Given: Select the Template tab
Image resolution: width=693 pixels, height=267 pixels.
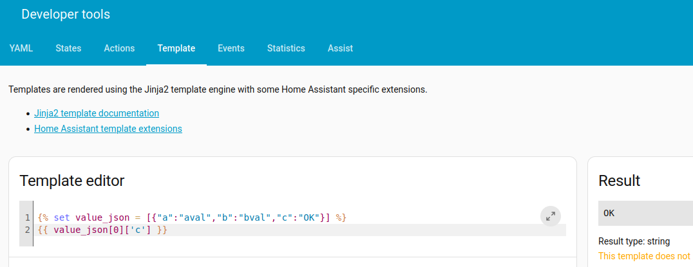Looking at the screenshot, I should (176, 48).
